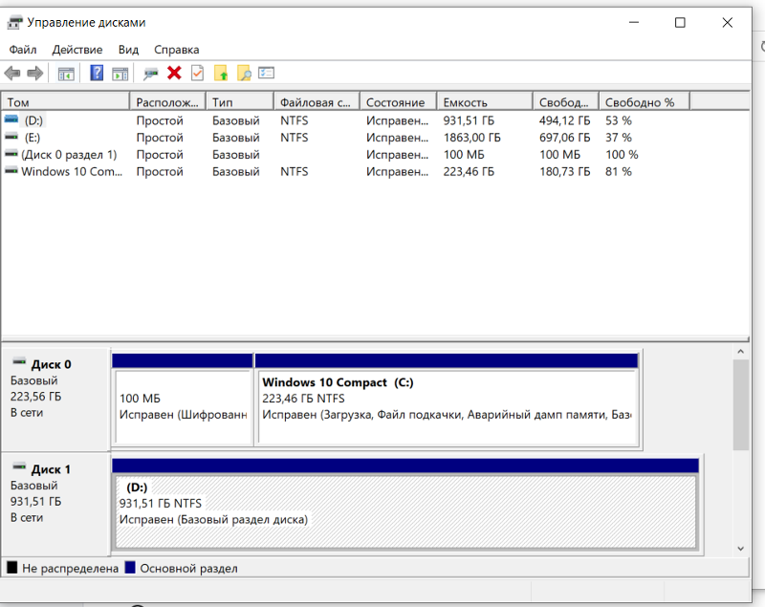Image resolution: width=765 pixels, height=607 pixels.
Task: Sort by the Файловая с... column header
Action: (317, 102)
